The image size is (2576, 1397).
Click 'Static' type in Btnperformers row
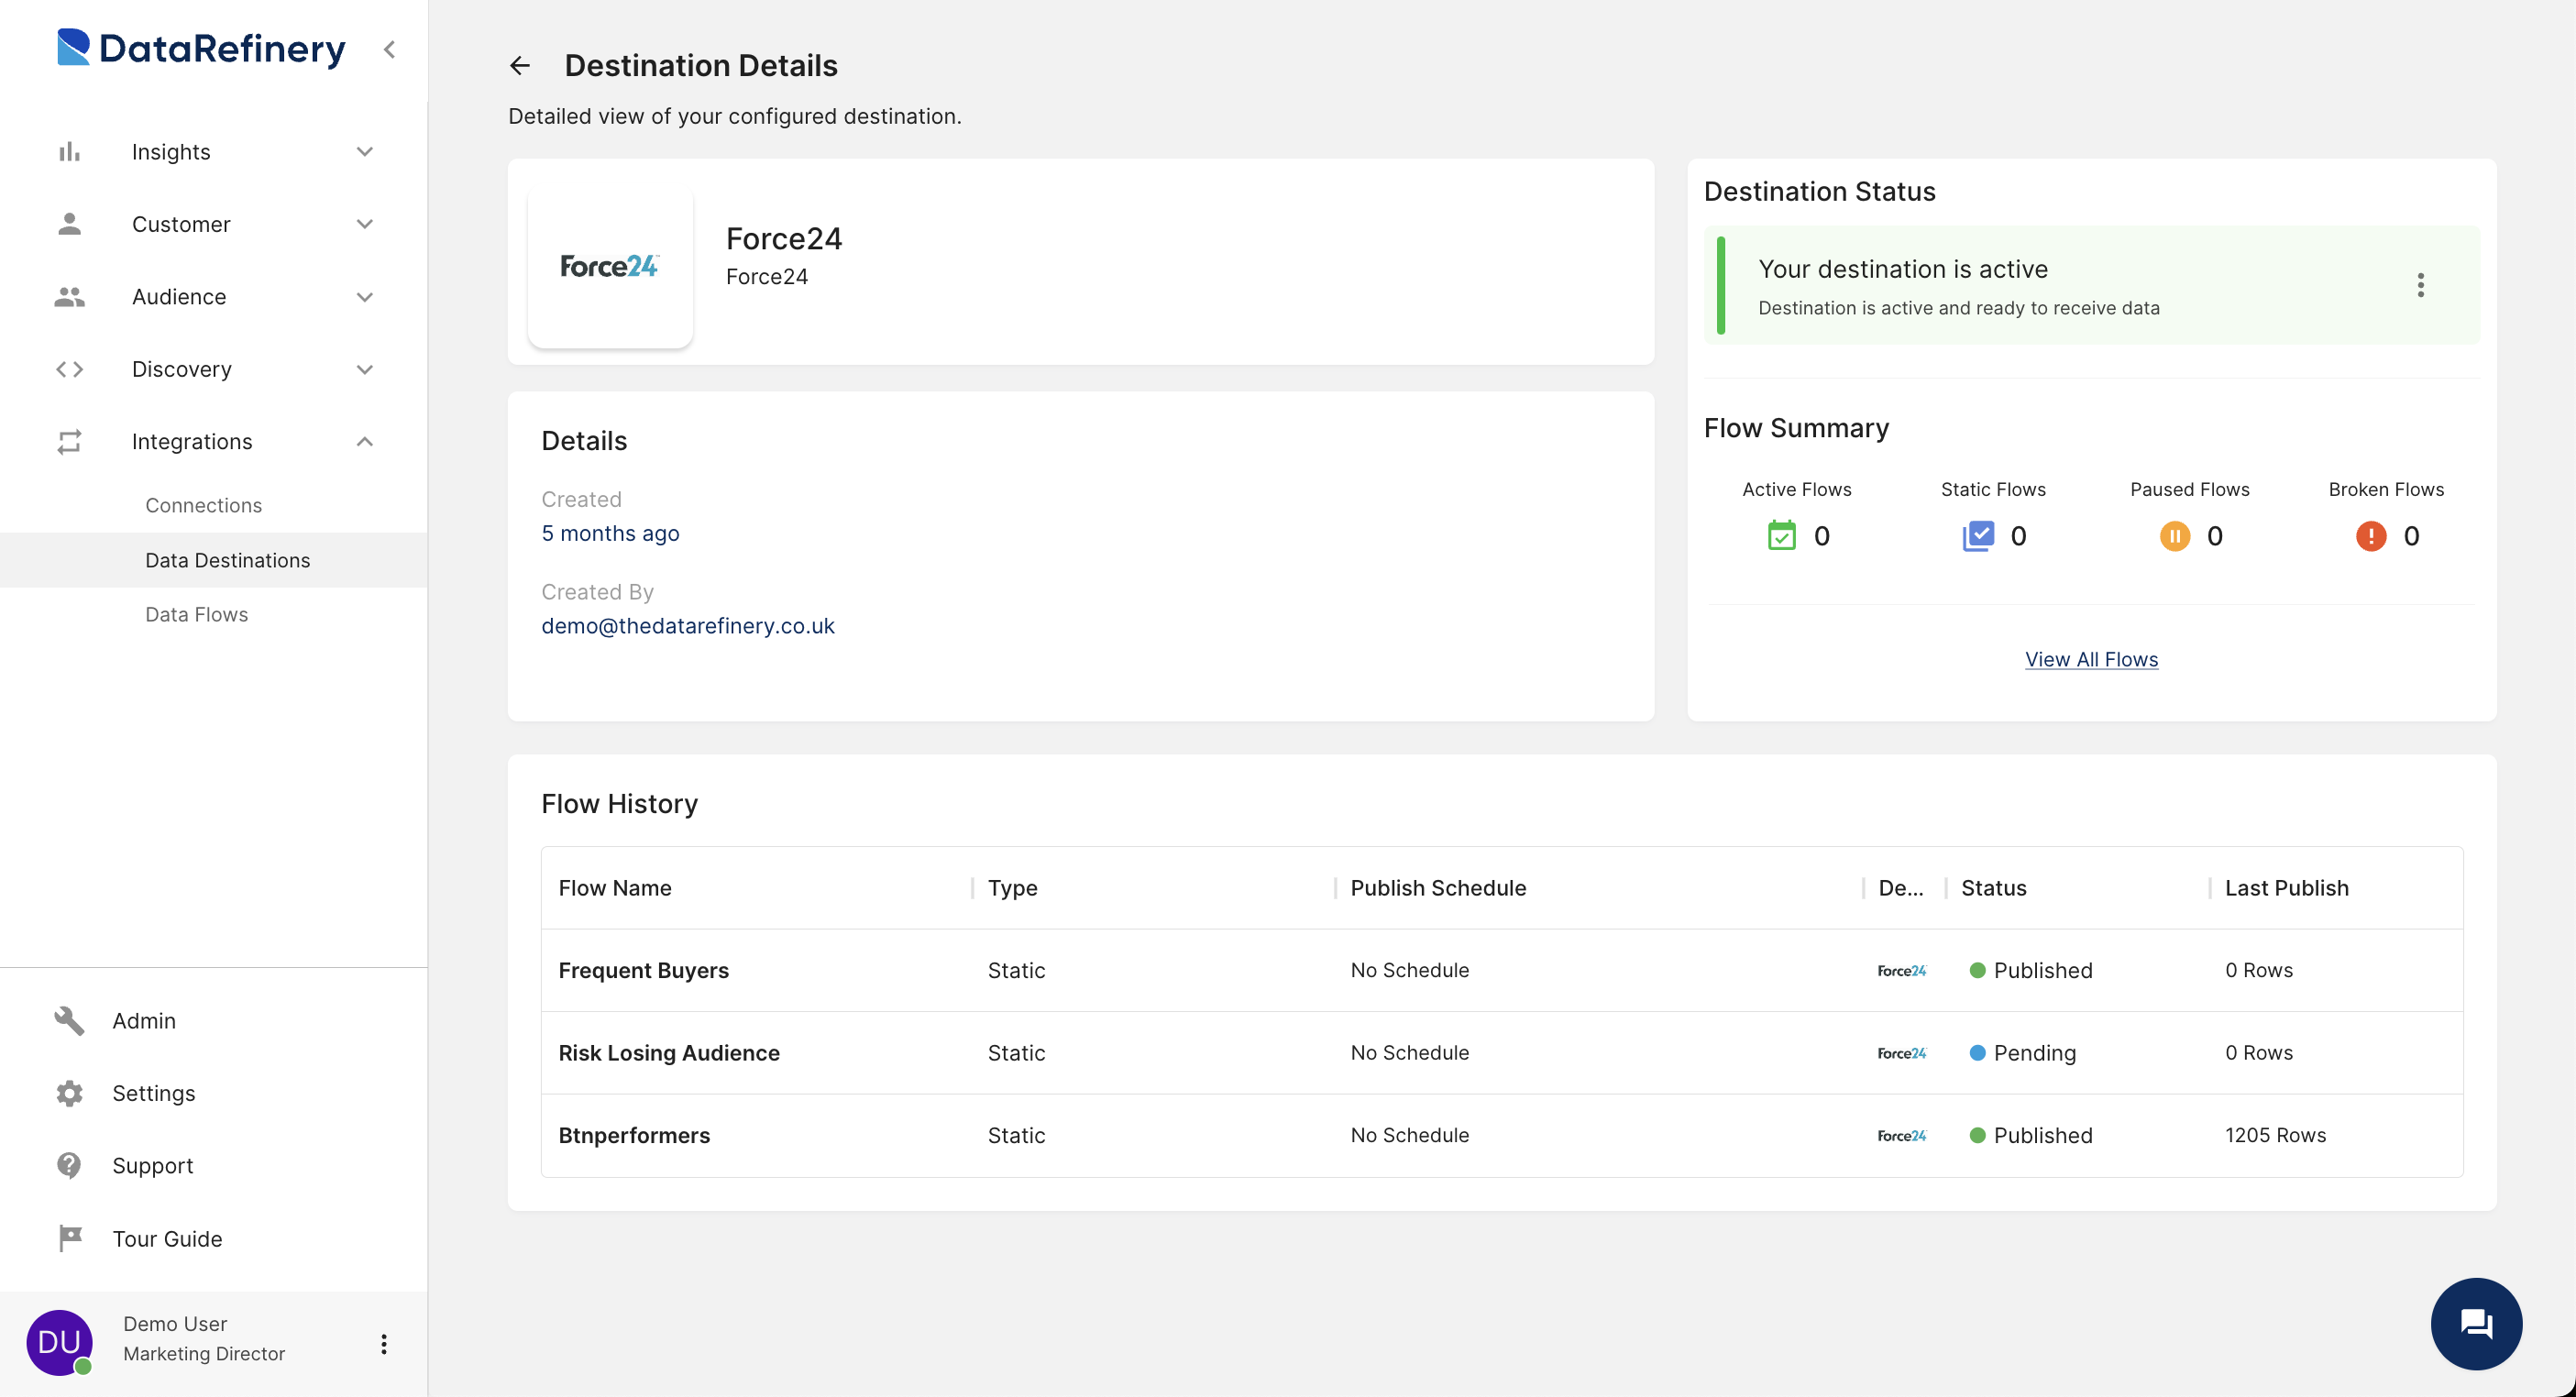[1016, 1135]
